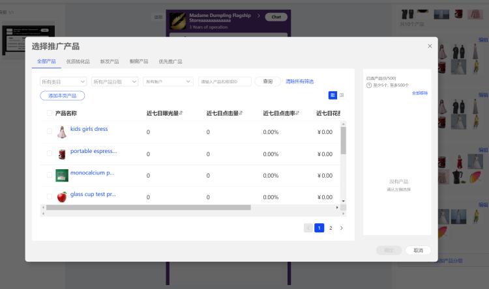This screenshot has width=489, height=289.
Task: Switch to list view icon (blue)
Action: [333, 95]
